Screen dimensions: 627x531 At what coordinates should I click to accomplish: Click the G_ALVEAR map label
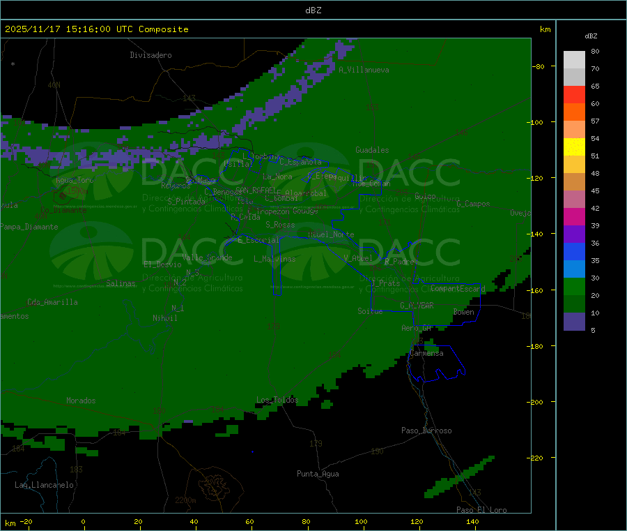click(417, 306)
